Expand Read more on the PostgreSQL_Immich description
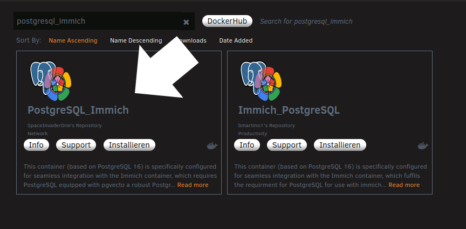This screenshot has width=466, height=229. [x=193, y=185]
